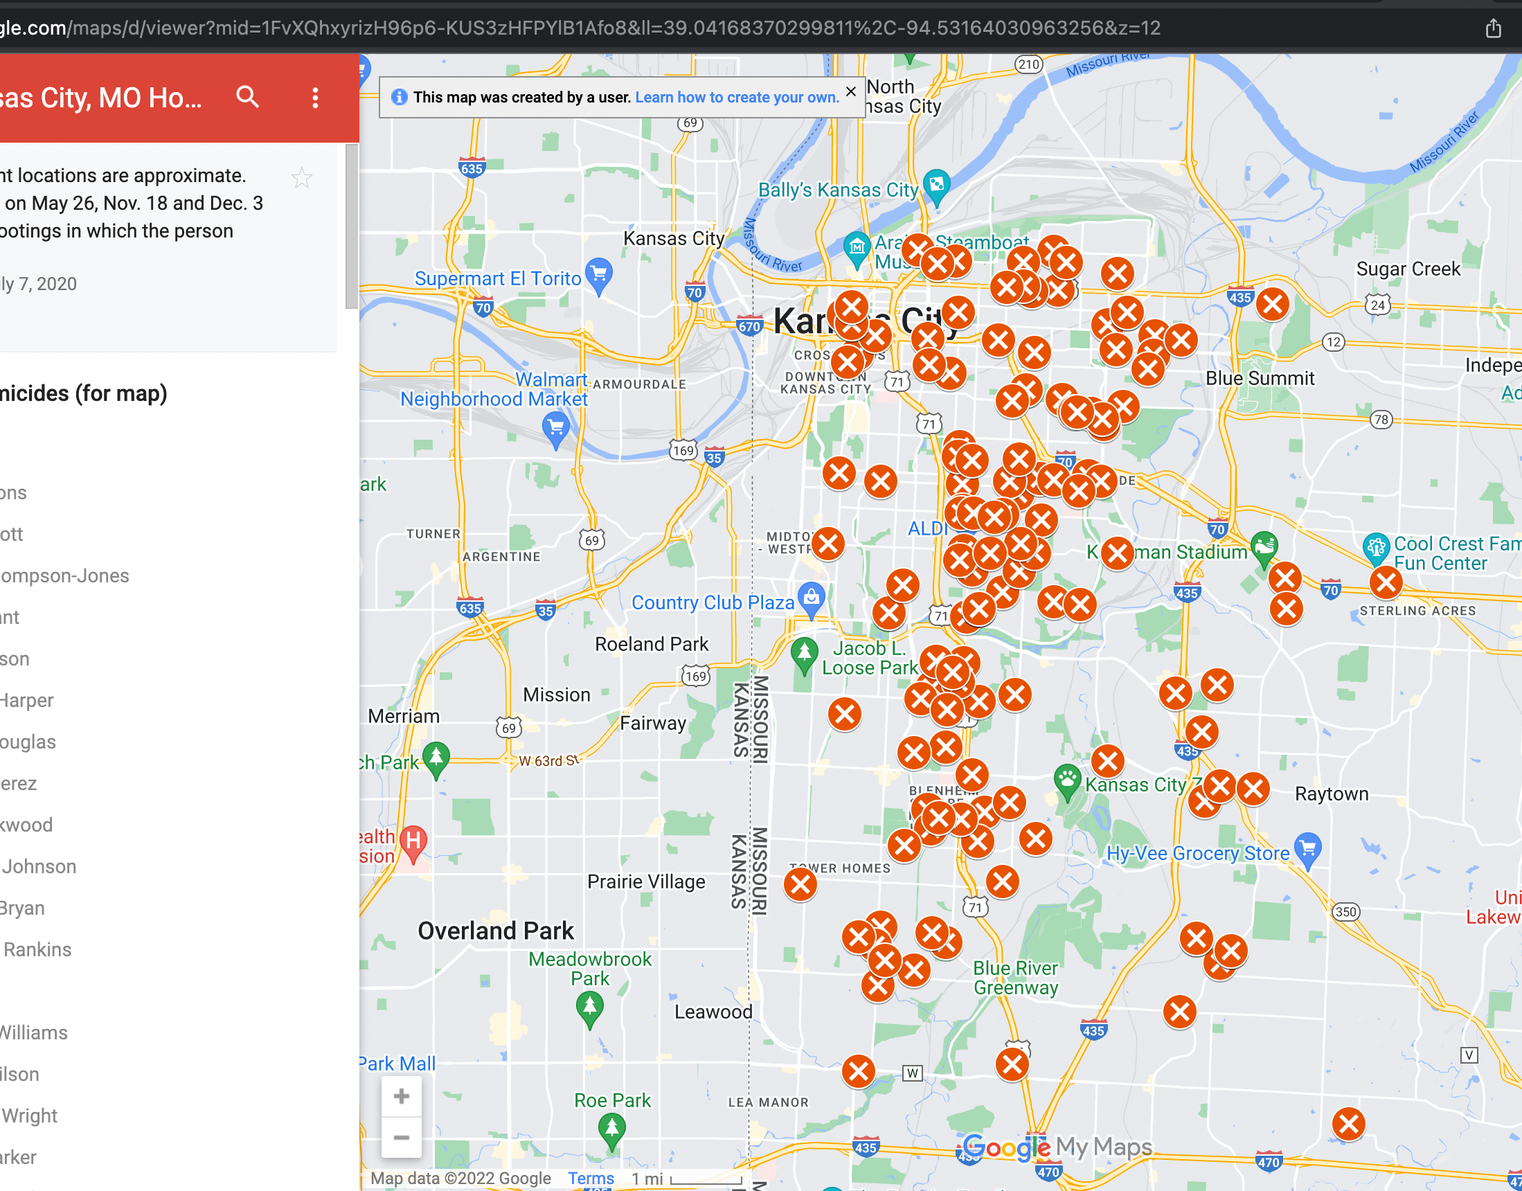Click the Cool Crest Family Fun Center pin

coord(1377,551)
